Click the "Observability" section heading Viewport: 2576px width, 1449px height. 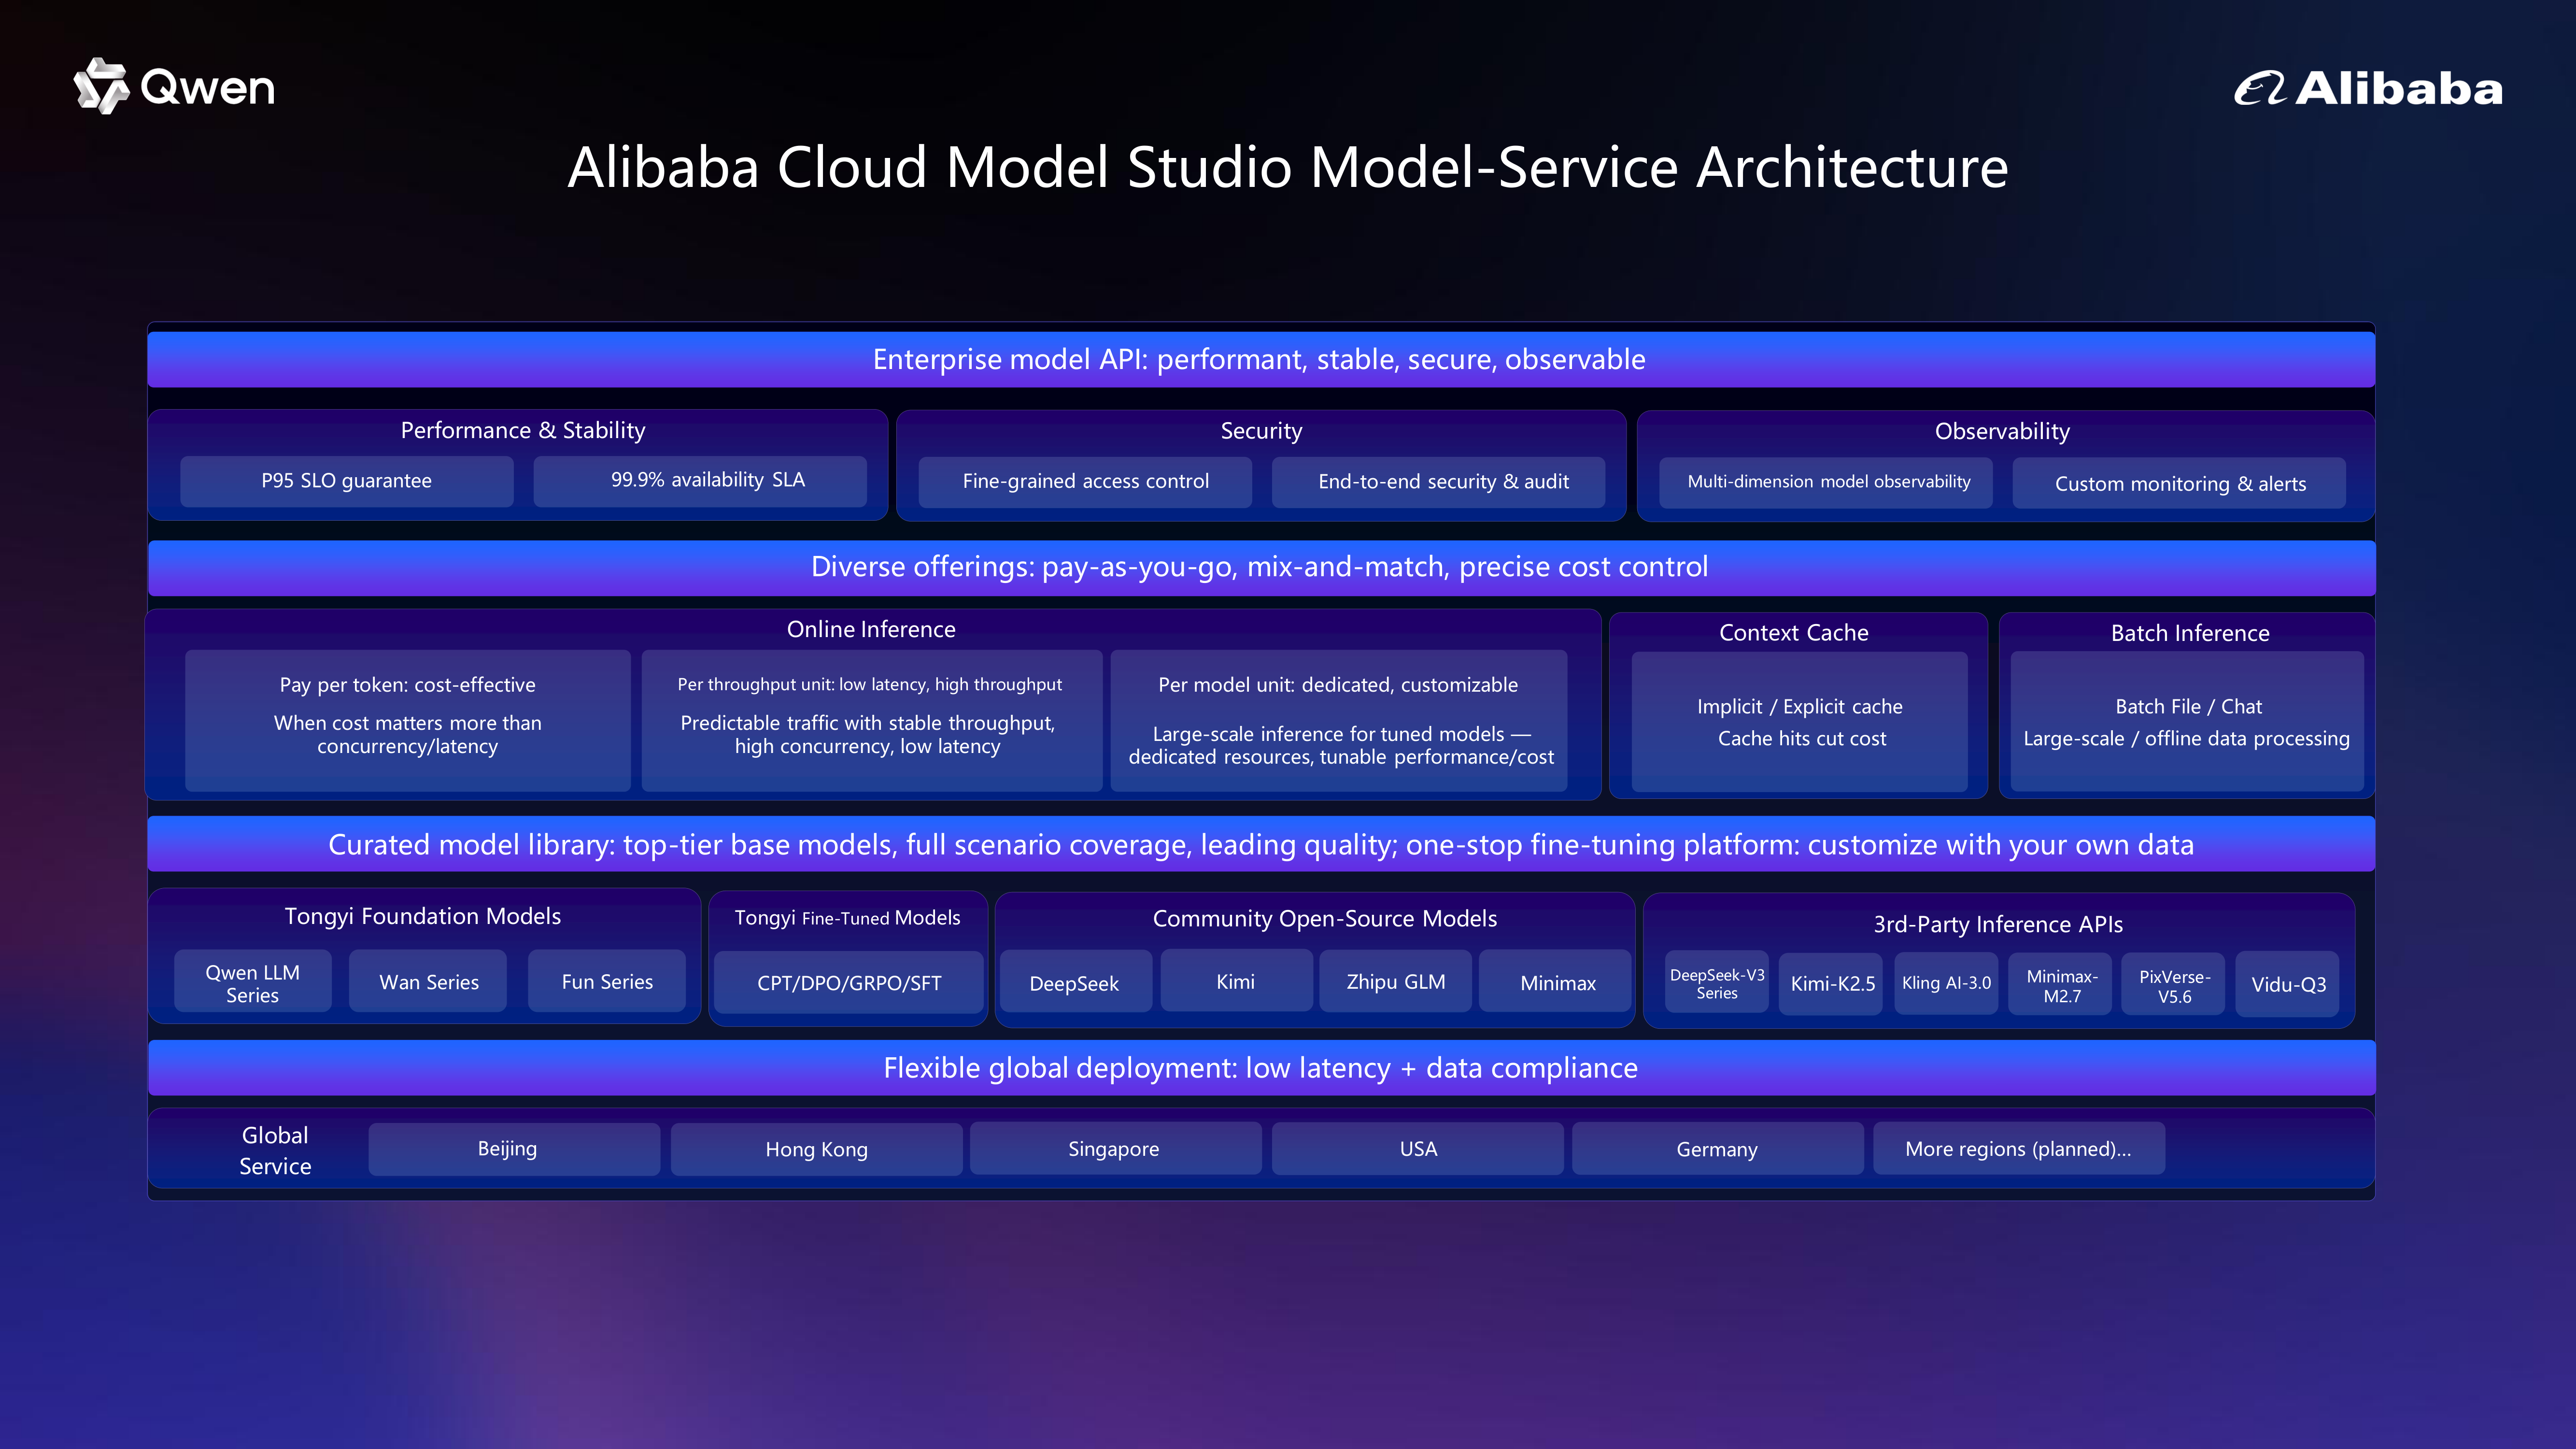pyautogui.click(x=2002, y=431)
